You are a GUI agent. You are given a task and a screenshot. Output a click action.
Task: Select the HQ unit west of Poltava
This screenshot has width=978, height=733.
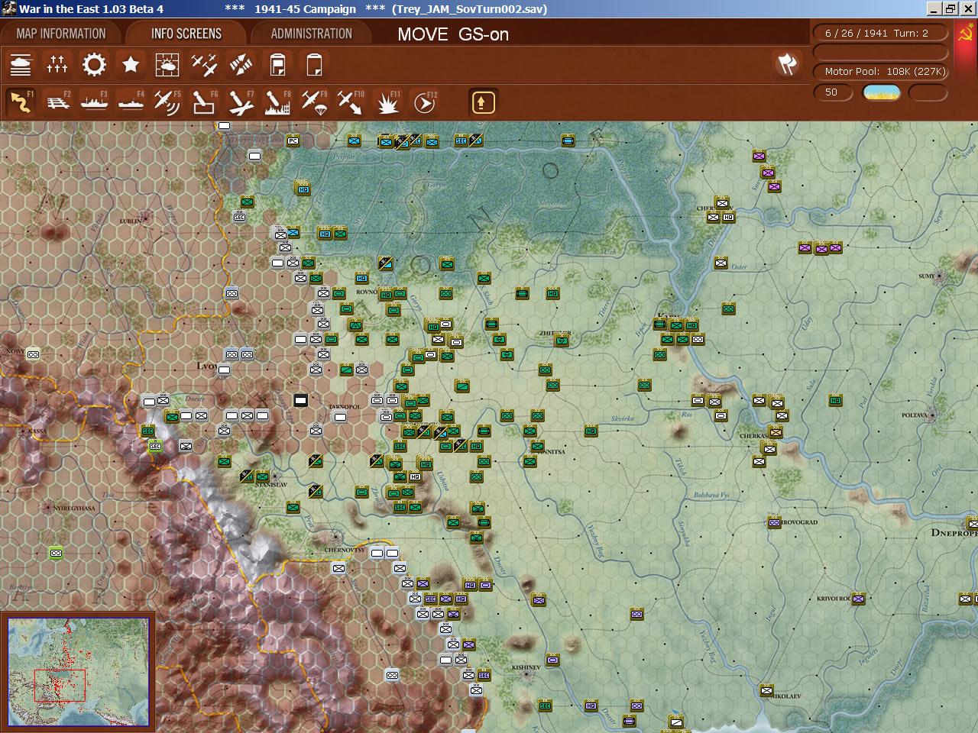click(x=835, y=400)
